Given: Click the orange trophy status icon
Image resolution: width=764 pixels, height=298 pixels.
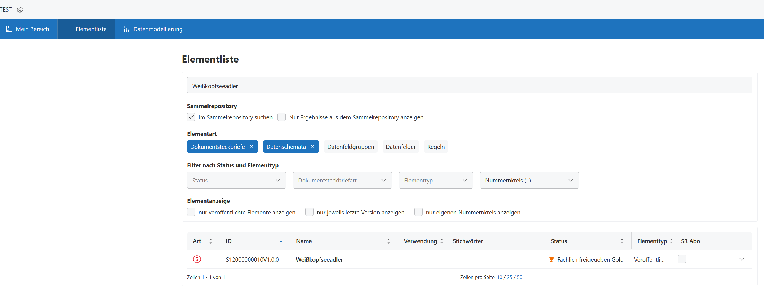Looking at the screenshot, I should (x=551, y=259).
